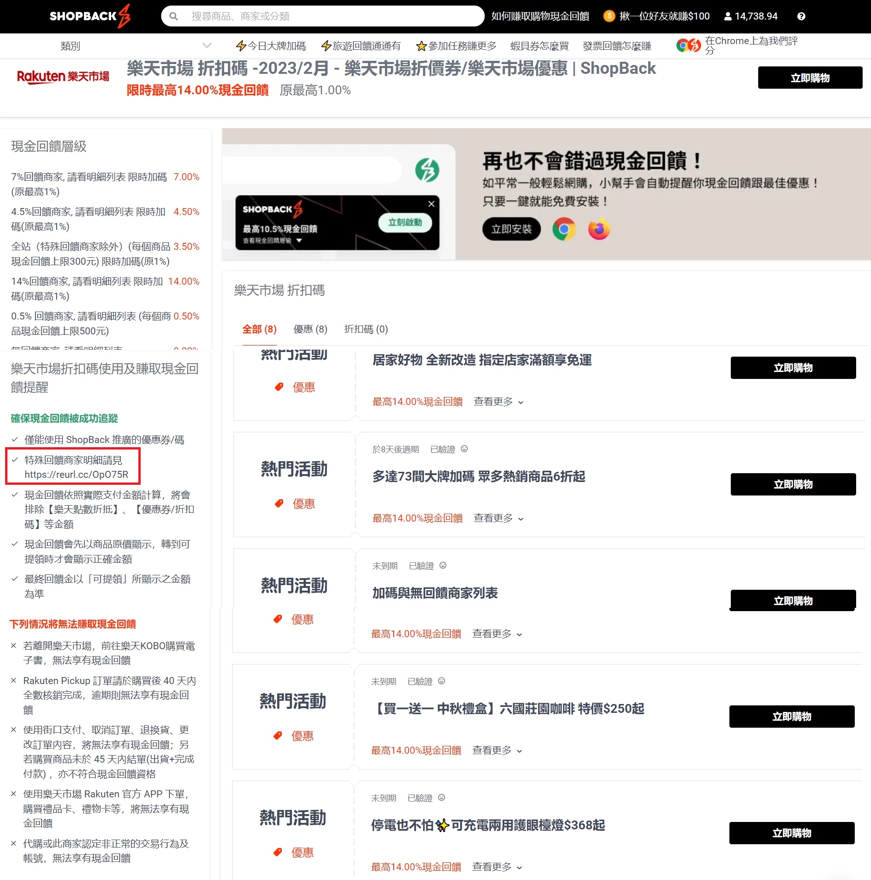Expand 查看更多 under 多達73間大牌加碼
This screenshot has width=871, height=880.
click(x=499, y=518)
